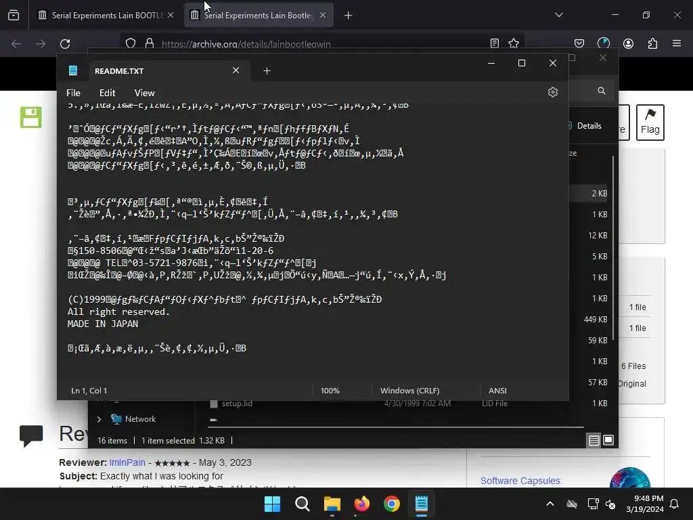Switch Explorer to details view
693x520 pixels.
pos(594,440)
